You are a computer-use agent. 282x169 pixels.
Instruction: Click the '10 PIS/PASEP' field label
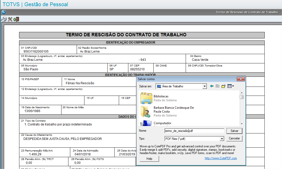click(30, 79)
